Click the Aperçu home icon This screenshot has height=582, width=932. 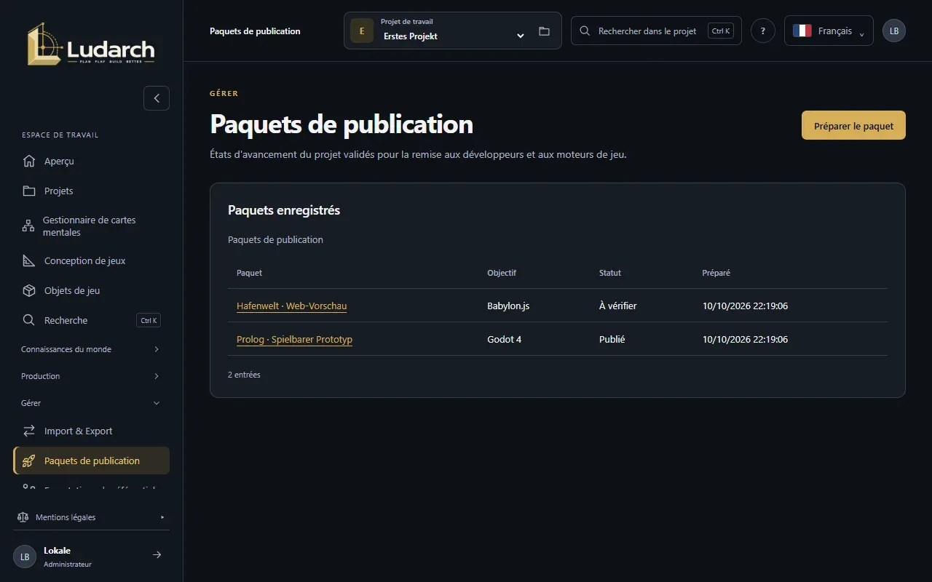coord(29,161)
